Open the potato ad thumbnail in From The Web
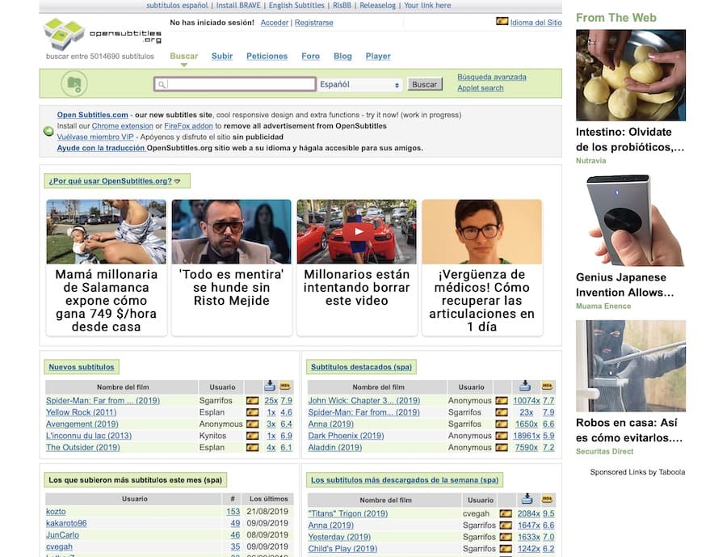Viewport: 727px width, 557px height. [630, 75]
